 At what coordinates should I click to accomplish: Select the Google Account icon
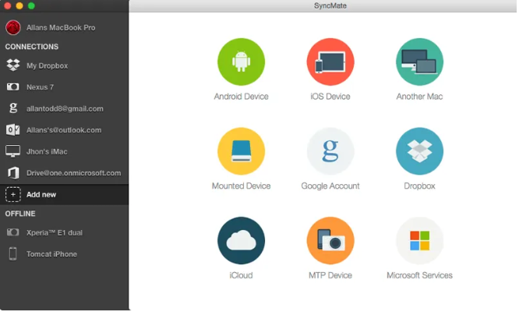tap(330, 151)
